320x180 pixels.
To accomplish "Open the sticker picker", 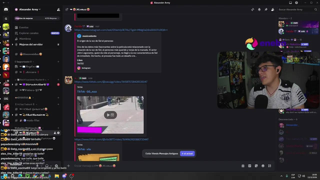I will pos(256,166).
